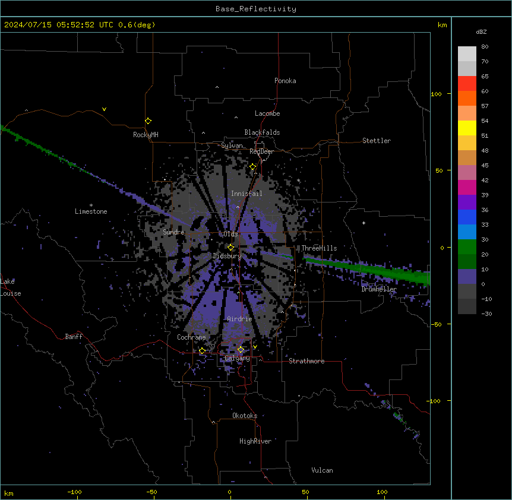Click the ThreeHills city label
This screenshot has width=512, height=500.
click(x=319, y=248)
